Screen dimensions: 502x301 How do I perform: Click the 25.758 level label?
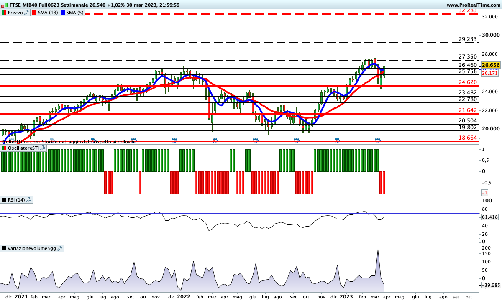[x=468, y=71]
